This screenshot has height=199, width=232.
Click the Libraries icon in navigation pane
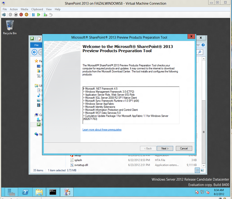36,86
